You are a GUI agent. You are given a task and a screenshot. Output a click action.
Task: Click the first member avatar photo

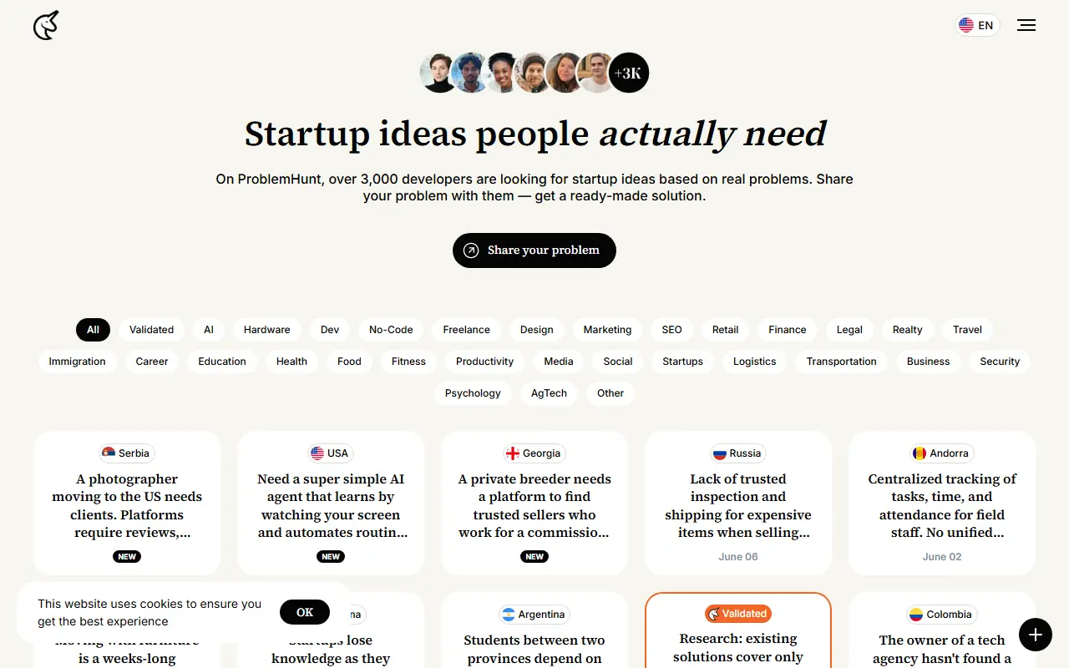(x=439, y=73)
